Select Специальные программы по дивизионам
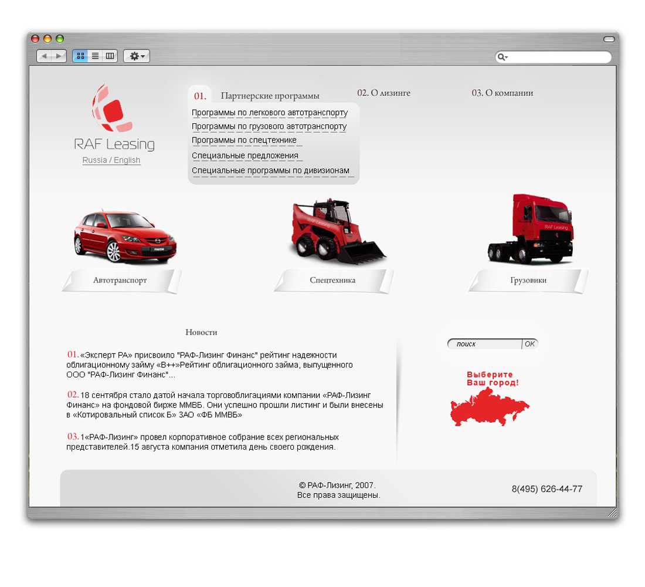The height and width of the screenshot is (587, 645). 270,171
